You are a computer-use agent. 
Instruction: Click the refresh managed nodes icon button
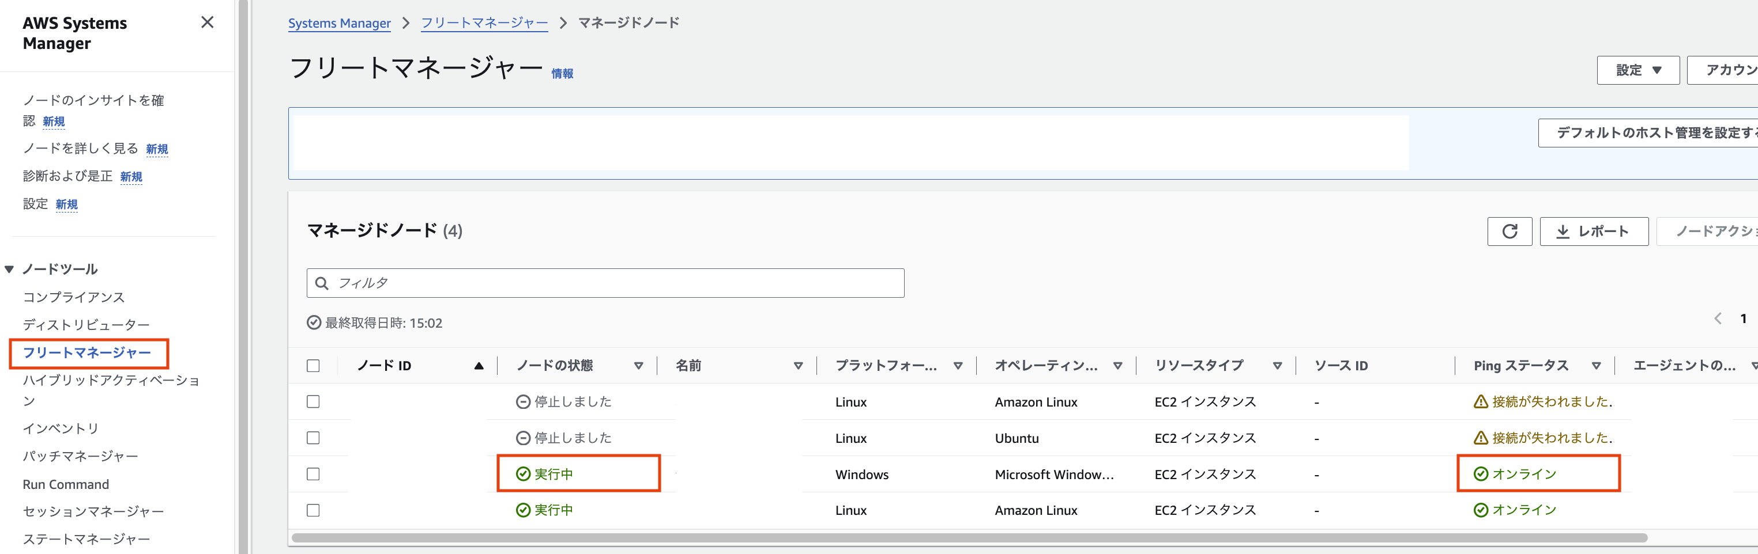tap(1509, 232)
